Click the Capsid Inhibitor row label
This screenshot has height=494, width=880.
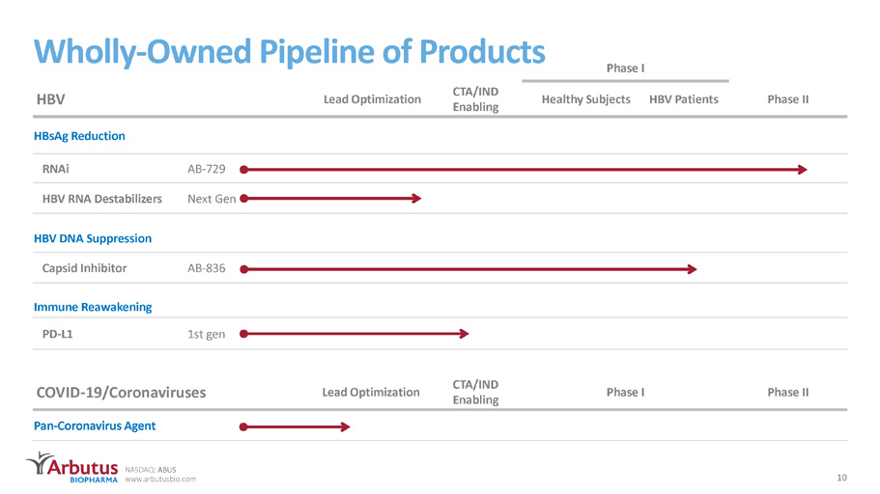tap(84, 268)
